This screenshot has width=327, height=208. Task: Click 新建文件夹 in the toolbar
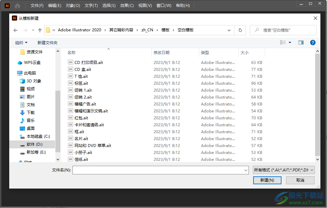coord(47,43)
